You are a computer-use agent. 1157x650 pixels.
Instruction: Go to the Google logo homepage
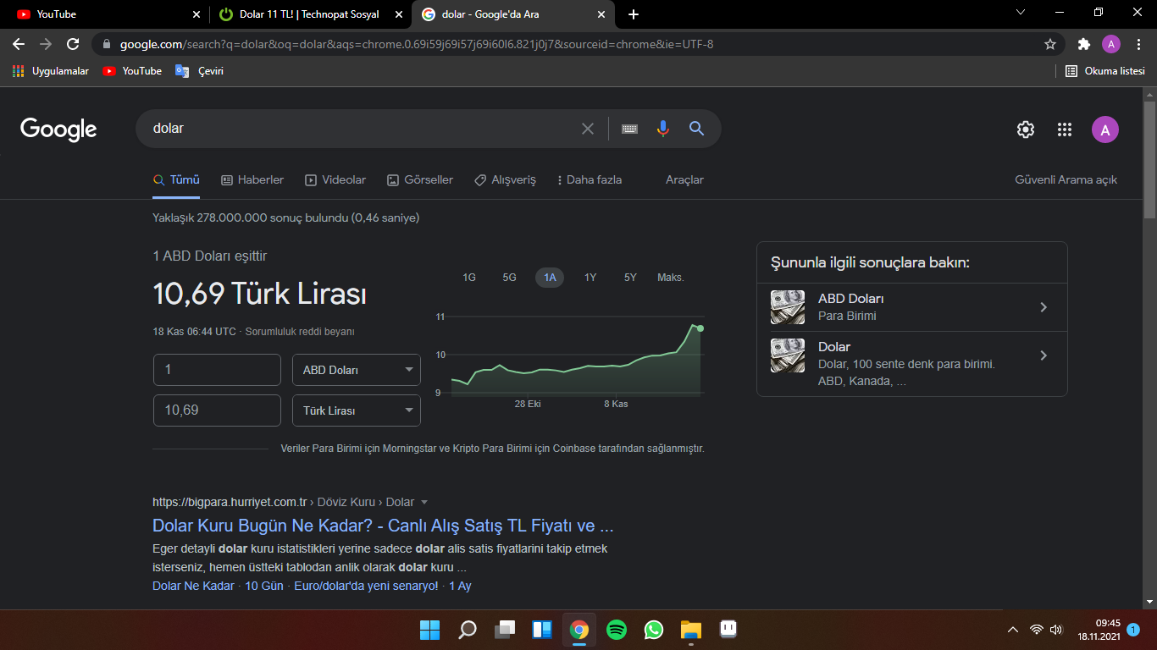point(58,129)
